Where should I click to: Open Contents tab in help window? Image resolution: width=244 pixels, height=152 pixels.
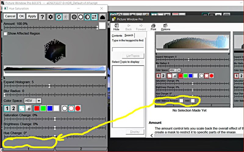click(117, 36)
